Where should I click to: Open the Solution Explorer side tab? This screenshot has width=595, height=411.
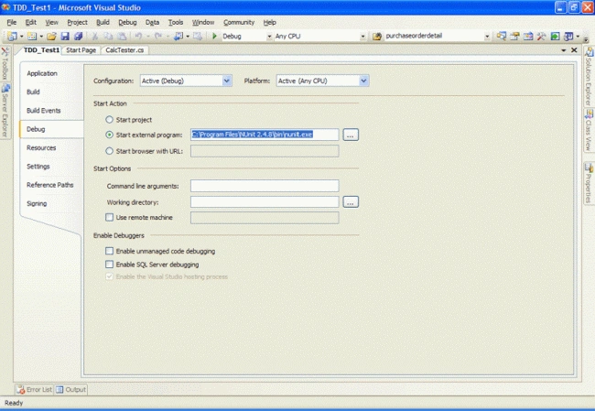[x=589, y=77]
